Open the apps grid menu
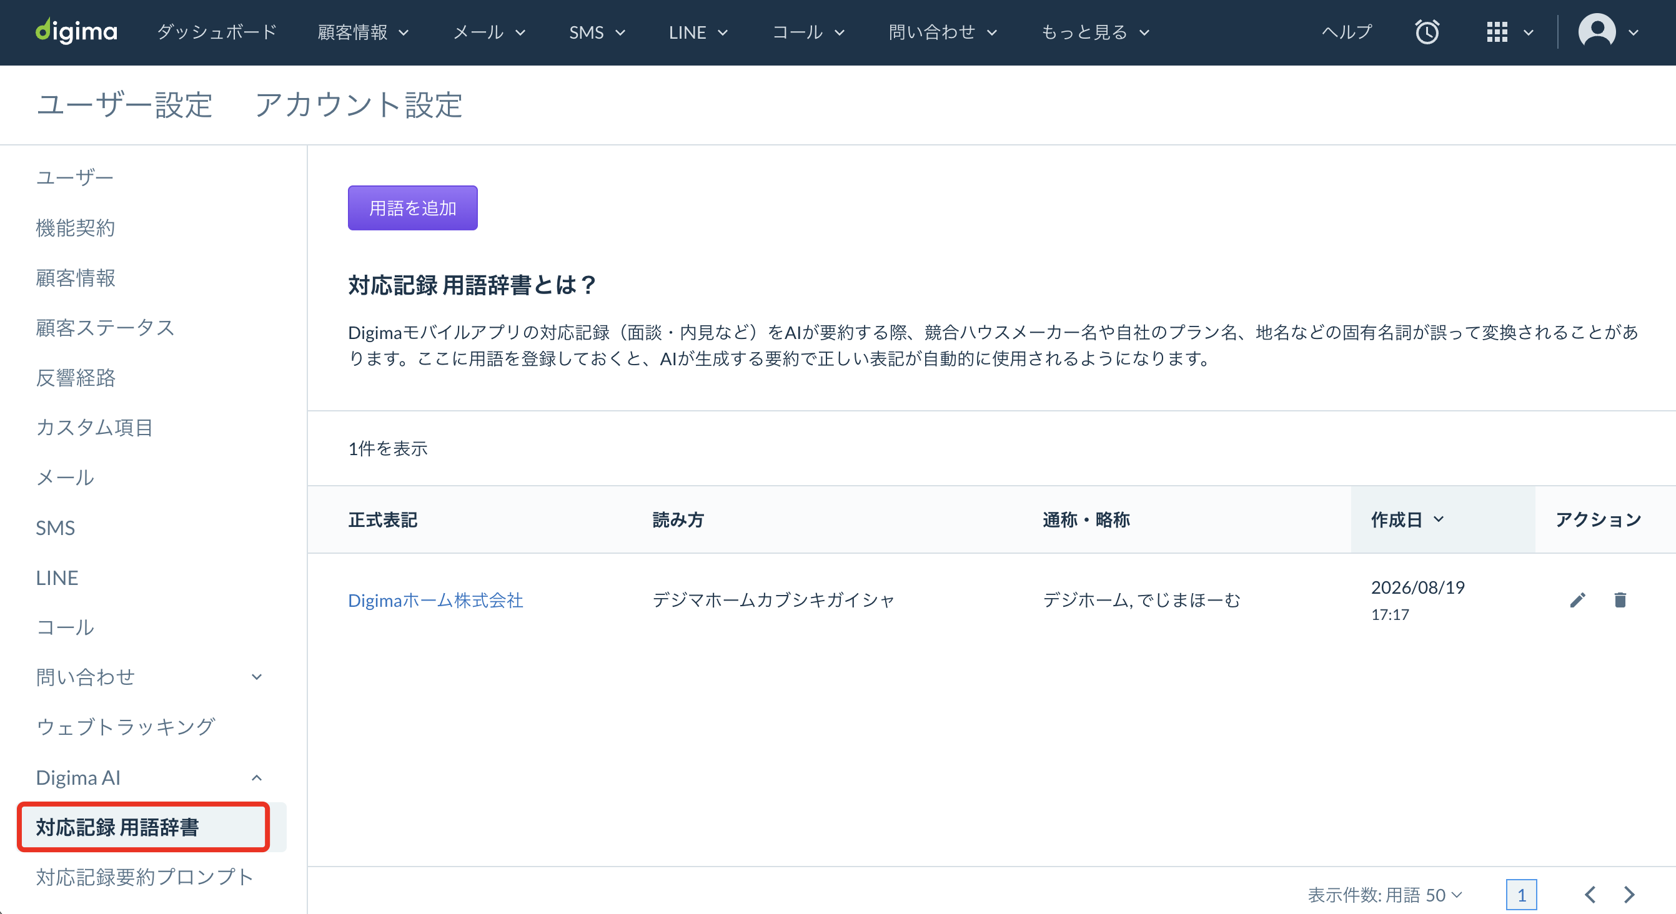 coord(1509,32)
